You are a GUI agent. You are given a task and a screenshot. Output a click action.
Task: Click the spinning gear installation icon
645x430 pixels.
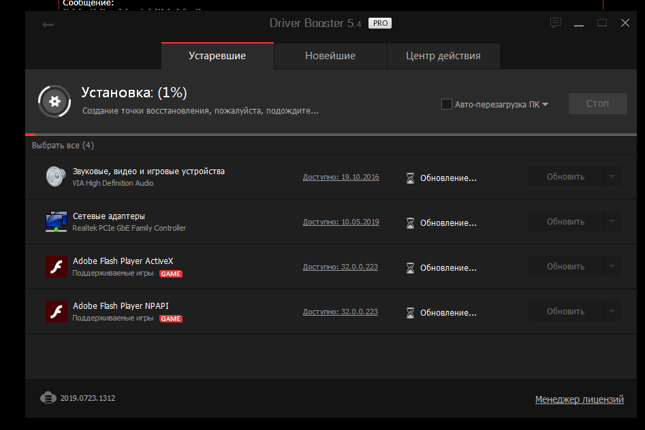[x=54, y=101]
